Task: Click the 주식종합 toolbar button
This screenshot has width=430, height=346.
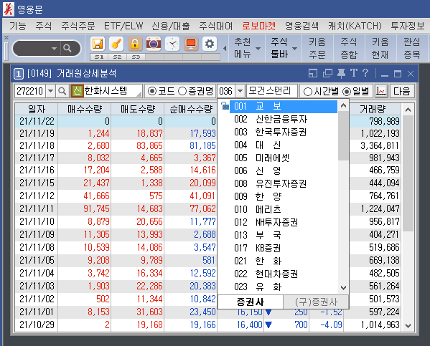Action: point(349,48)
